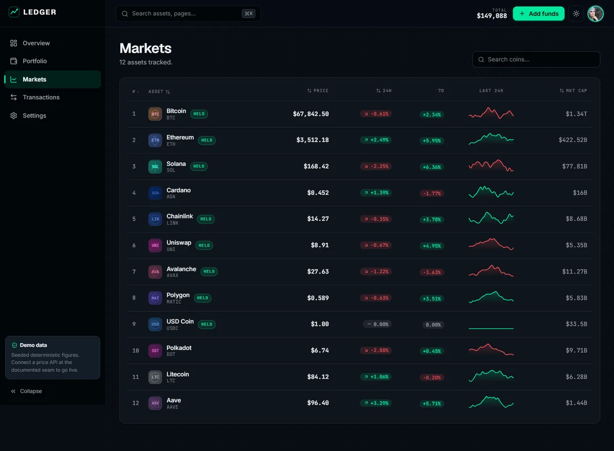Image resolution: width=614 pixels, height=451 pixels.
Task: Select the Litecoin asset name
Action: [x=178, y=374]
